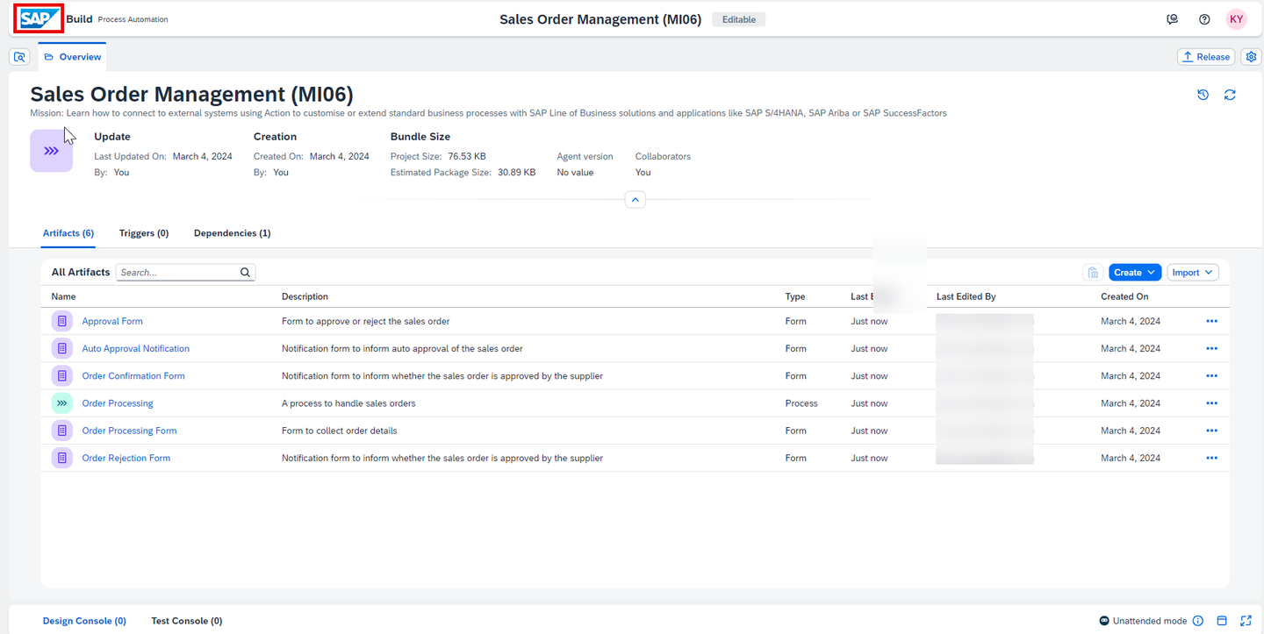
Task: Click the Editable status badge
Action: 739,19
